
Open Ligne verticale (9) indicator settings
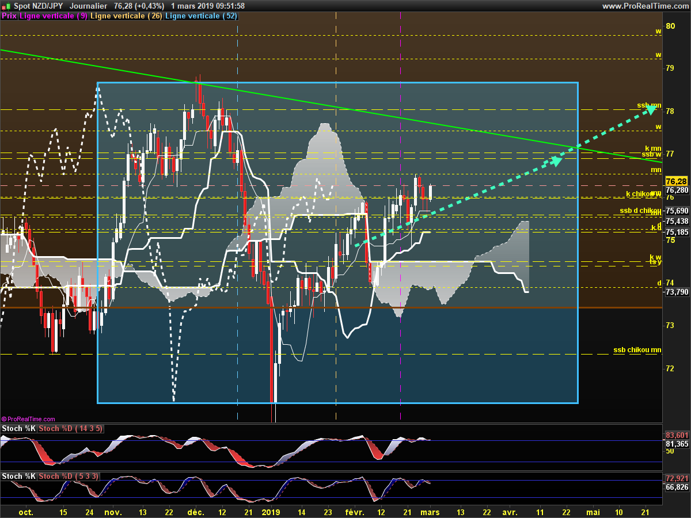click(x=54, y=16)
